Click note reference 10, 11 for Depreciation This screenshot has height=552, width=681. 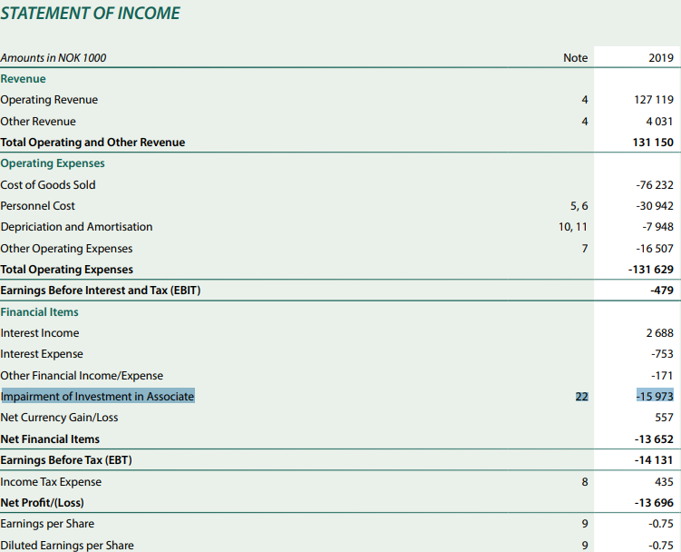click(573, 227)
